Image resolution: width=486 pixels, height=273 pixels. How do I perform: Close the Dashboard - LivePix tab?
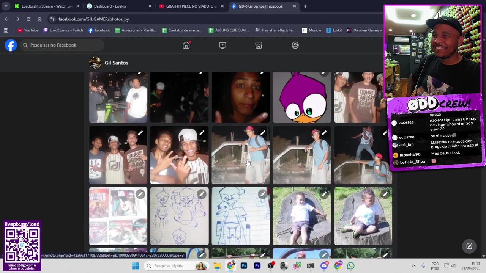[x=150, y=6]
